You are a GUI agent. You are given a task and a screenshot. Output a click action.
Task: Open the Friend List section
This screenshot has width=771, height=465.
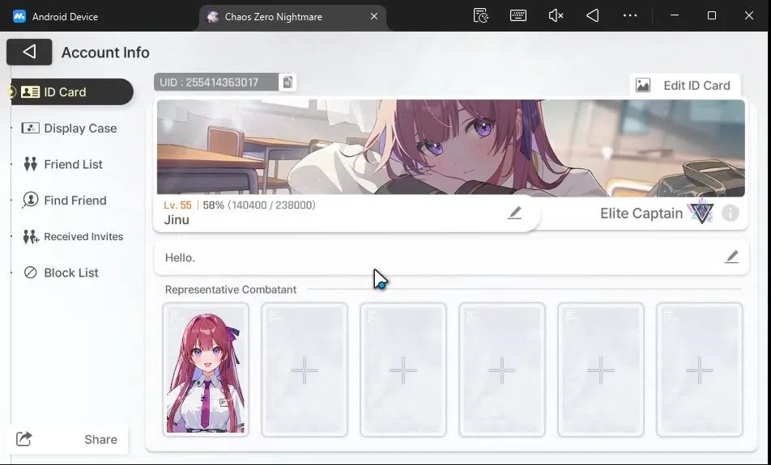[63, 164]
